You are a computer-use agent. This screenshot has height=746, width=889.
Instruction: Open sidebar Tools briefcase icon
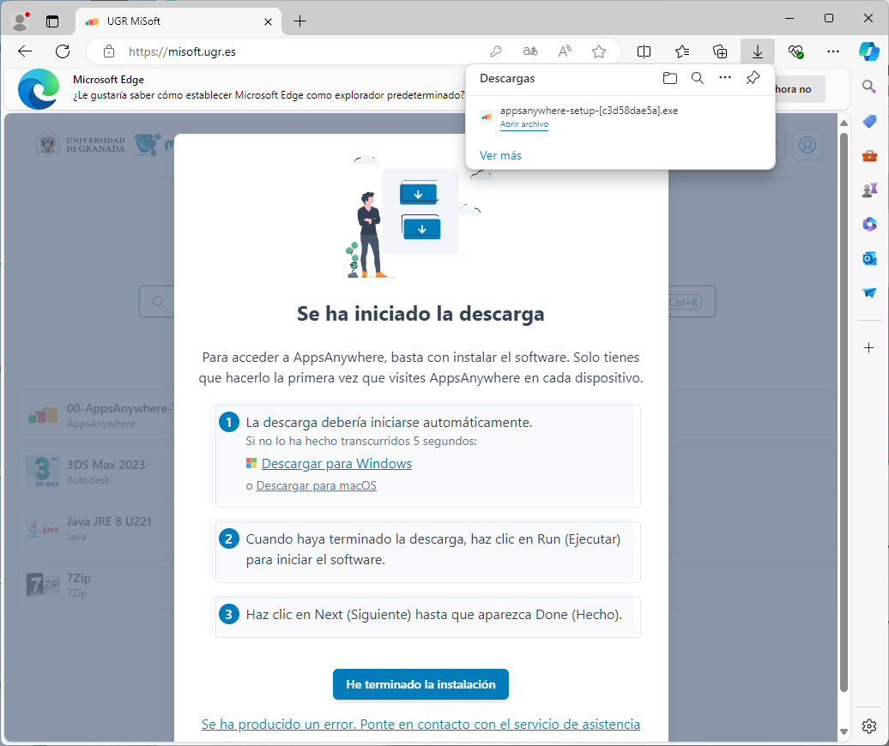(x=869, y=155)
